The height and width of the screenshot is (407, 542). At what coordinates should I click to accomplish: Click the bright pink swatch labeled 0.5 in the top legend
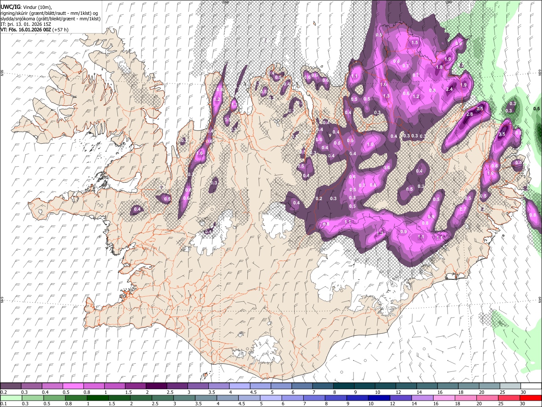point(73,386)
